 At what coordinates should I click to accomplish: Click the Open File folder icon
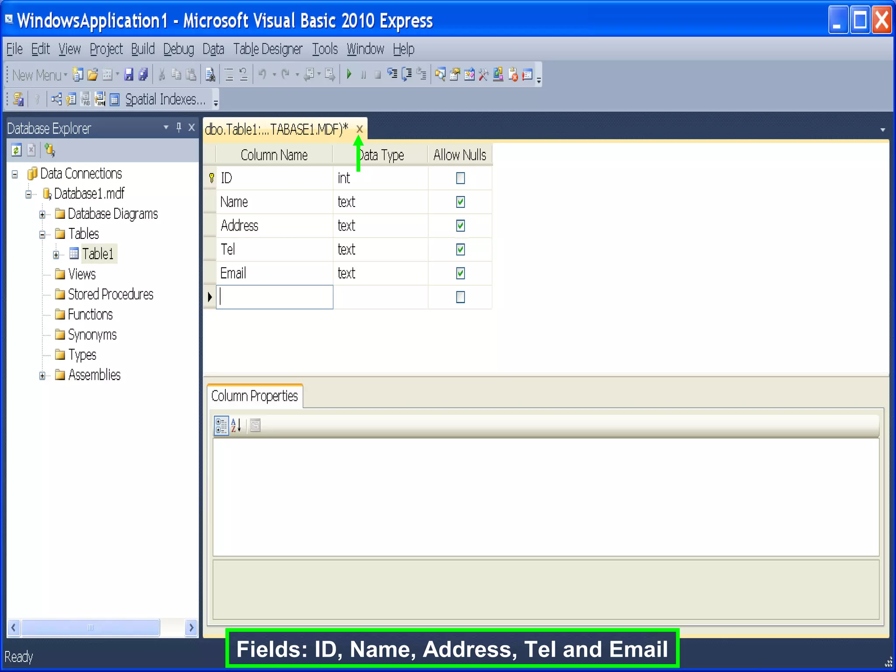(92, 75)
